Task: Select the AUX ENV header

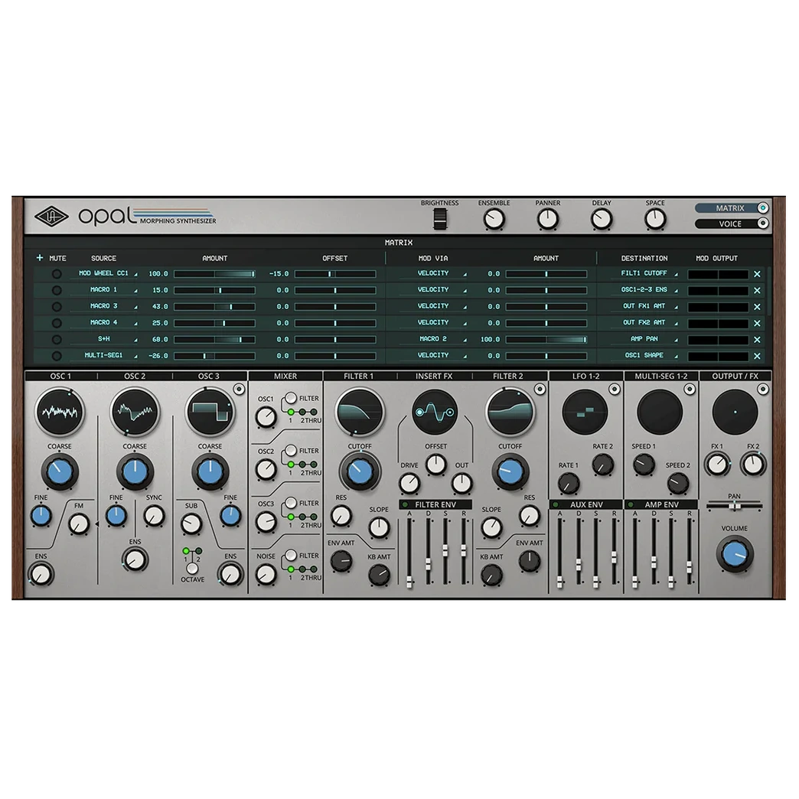Action: [586, 504]
